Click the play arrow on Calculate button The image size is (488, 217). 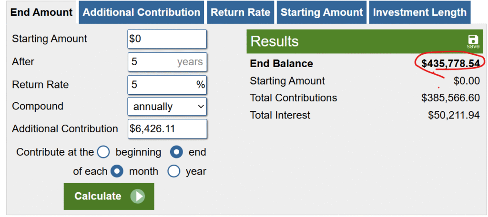tap(137, 196)
